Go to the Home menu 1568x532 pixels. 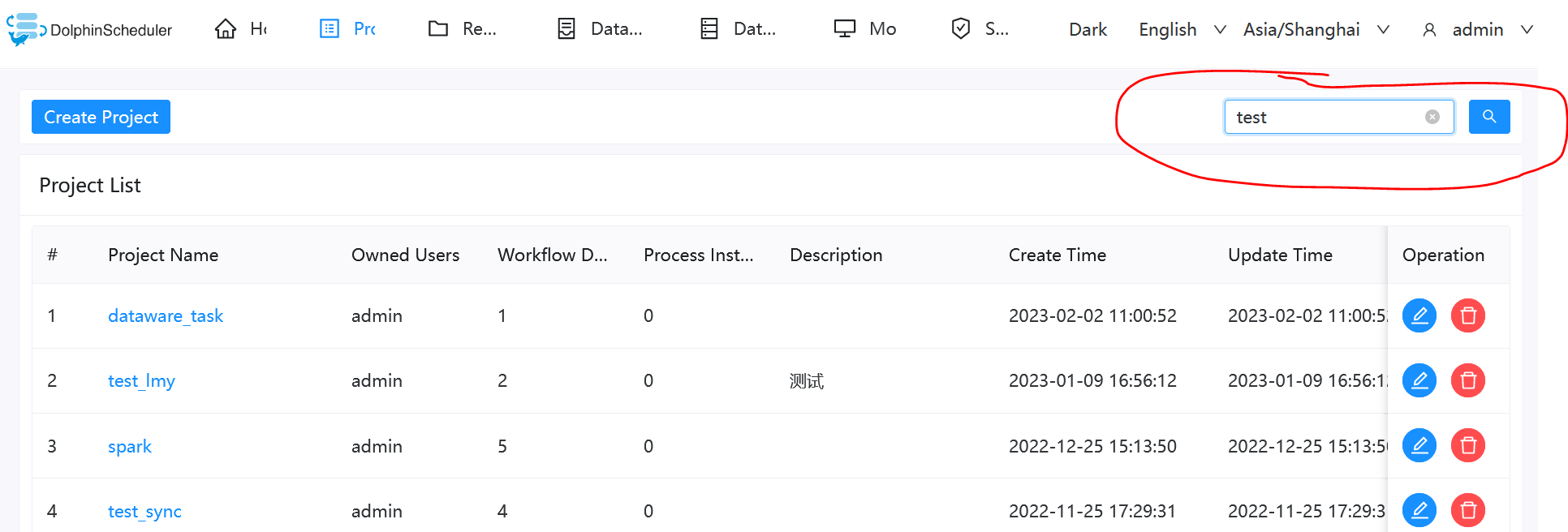coord(240,29)
